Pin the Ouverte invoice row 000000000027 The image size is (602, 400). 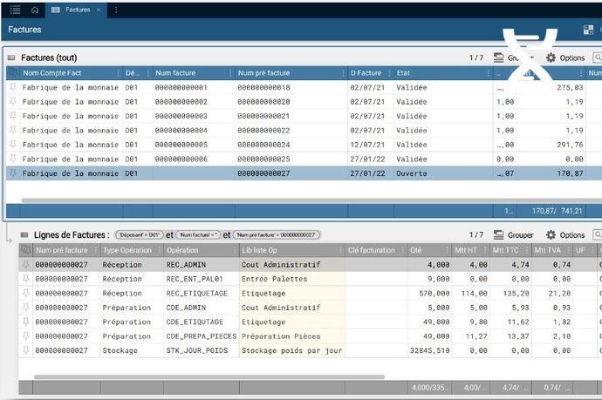tap(12, 173)
